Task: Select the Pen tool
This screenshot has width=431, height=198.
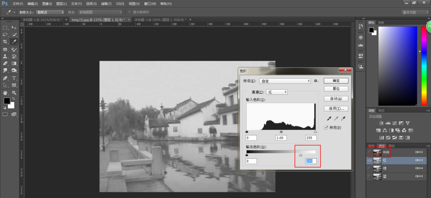Action: tap(5, 78)
